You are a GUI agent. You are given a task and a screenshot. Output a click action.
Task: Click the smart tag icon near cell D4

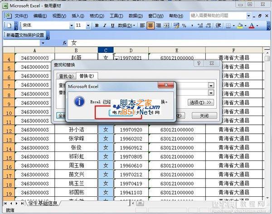116,58
